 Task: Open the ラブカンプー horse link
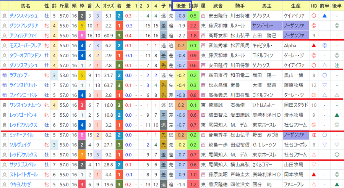click(20, 75)
